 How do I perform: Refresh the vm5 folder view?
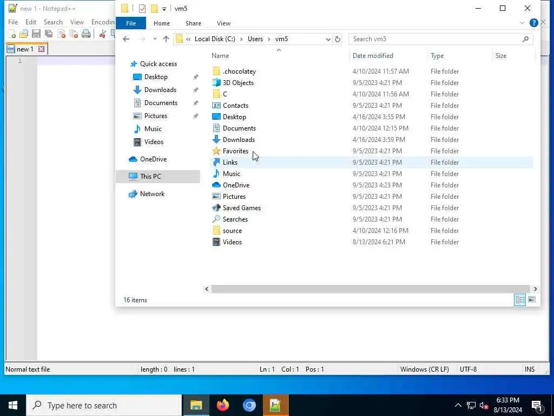(338, 39)
